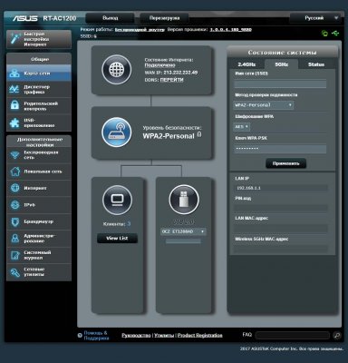Open Network Tools wrench icon
This screenshot has height=363, width=348.
(x=14, y=272)
